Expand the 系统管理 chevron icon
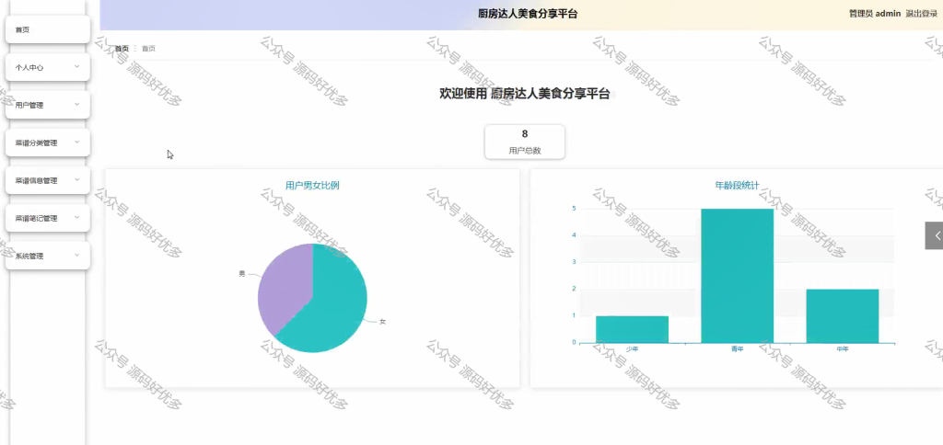Viewport: 943px width, 445px height. [77, 255]
